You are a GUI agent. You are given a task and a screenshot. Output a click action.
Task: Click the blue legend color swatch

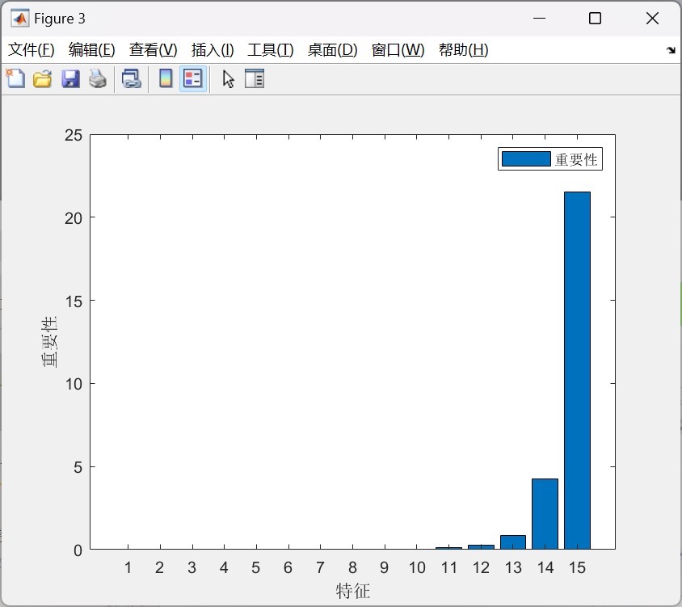coord(526,158)
